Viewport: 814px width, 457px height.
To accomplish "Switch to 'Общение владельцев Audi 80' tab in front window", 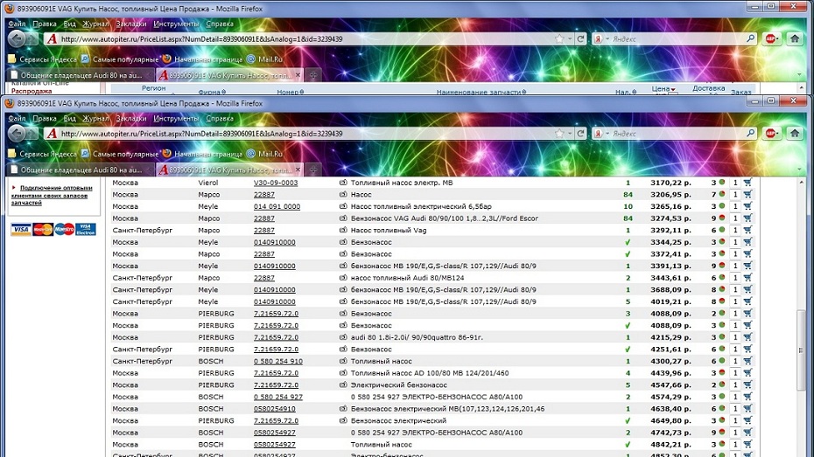I will 81,170.
